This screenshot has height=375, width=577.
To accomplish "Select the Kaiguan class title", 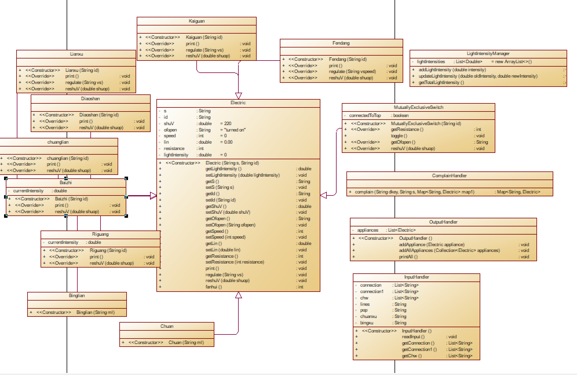I will [x=196, y=21].
